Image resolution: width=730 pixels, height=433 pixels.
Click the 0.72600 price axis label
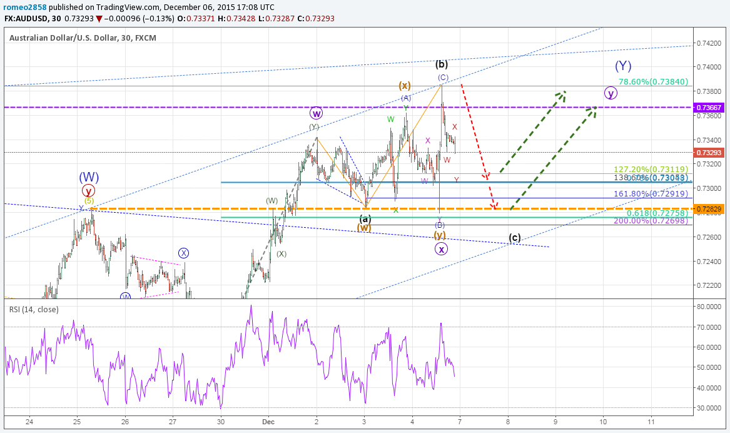click(x=709, y=237)
